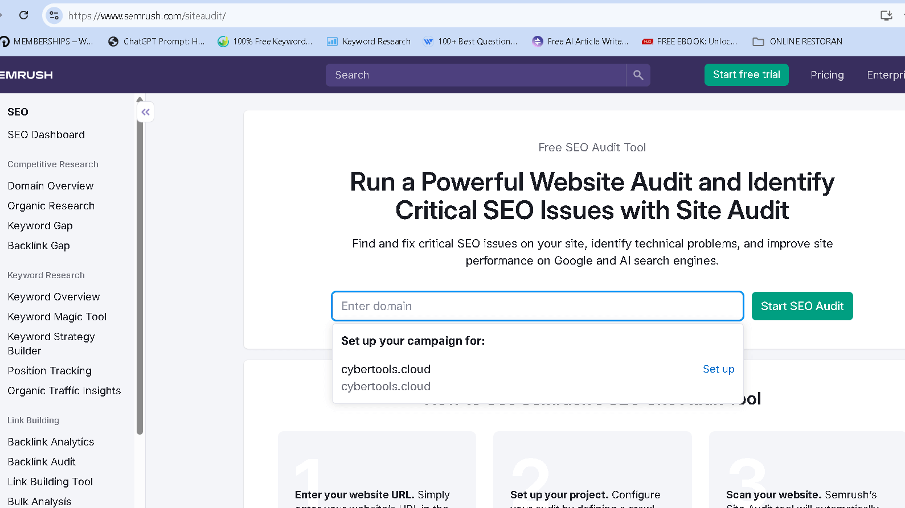
Task: Open the Enterprise menu item
Action: point(886,75)
